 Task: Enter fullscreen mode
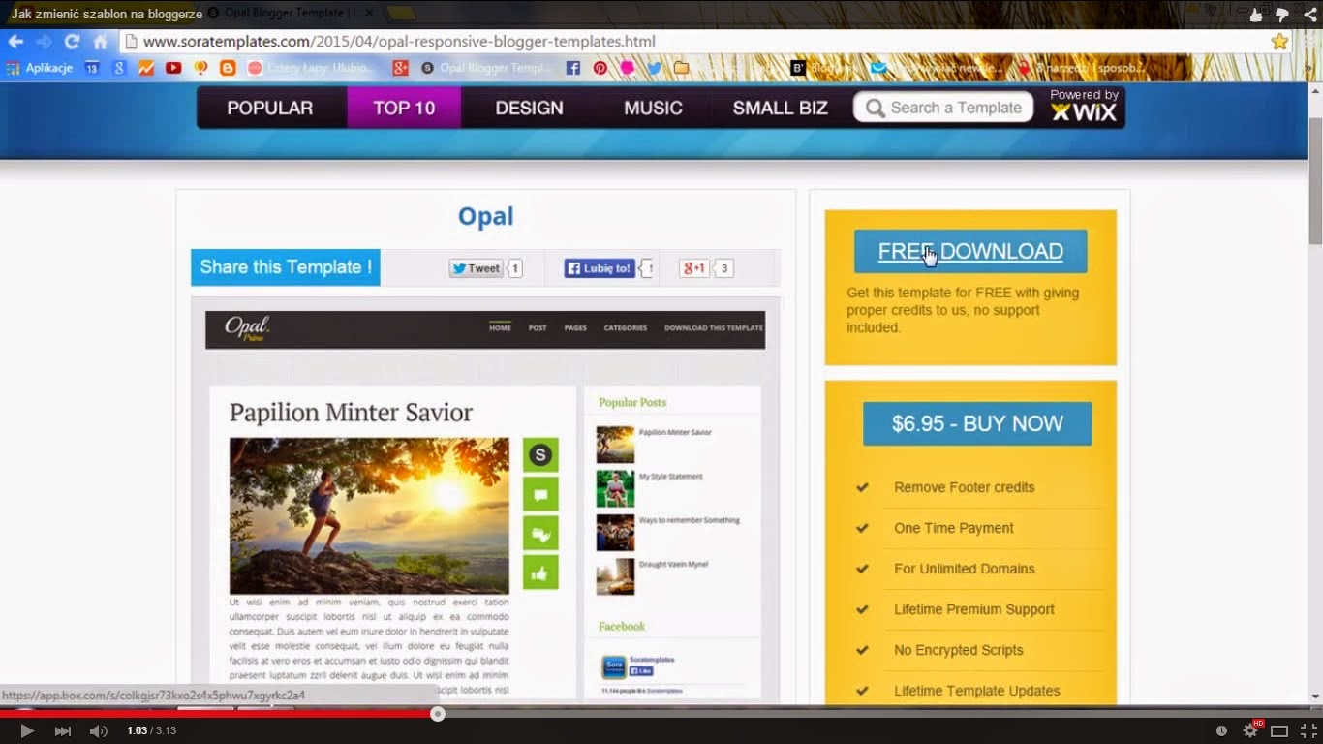click(x=1308, y=731)
